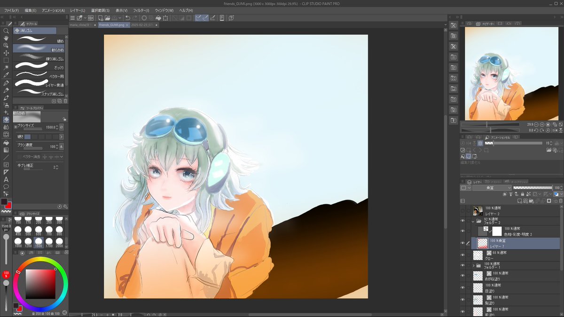This screenshot has height=317, width=564.
Task: Select the Eraser tool in toolbar
Action: tap(6, 120)
